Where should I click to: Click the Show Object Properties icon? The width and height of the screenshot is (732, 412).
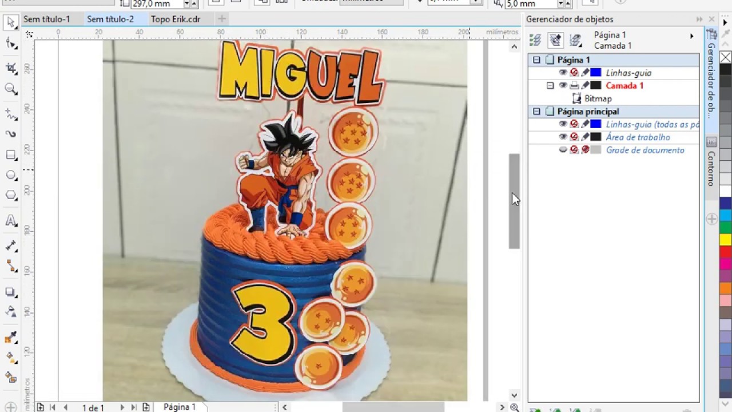(x=535, y=40)
